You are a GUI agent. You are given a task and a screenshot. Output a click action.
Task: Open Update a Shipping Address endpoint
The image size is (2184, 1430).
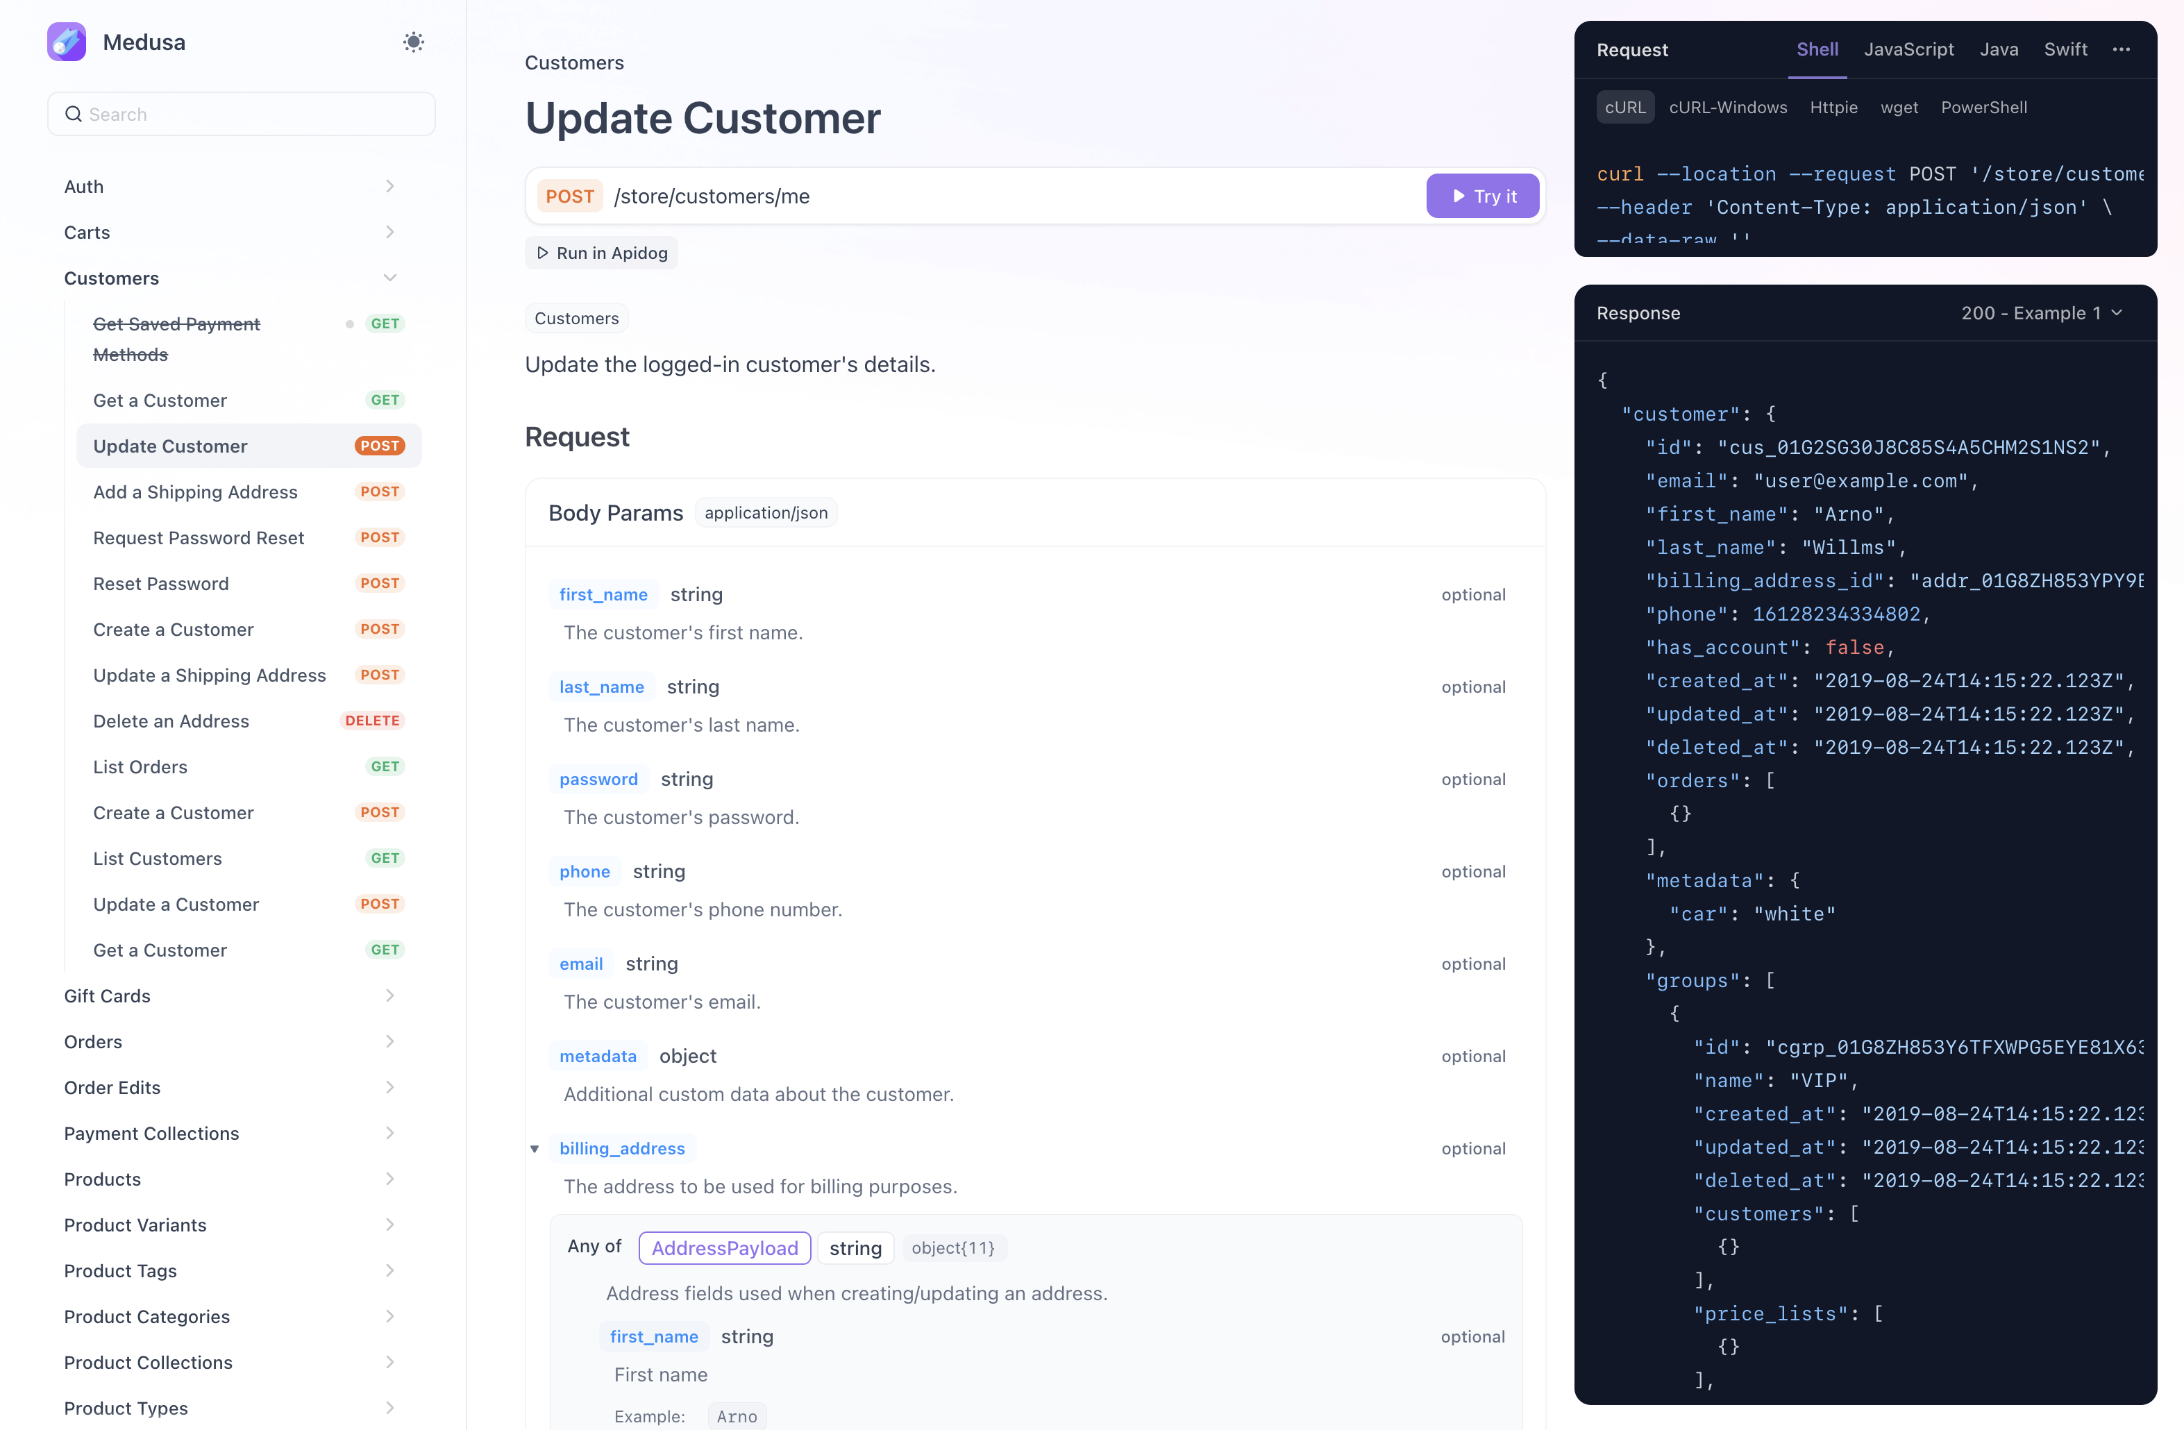click(249, 675)
